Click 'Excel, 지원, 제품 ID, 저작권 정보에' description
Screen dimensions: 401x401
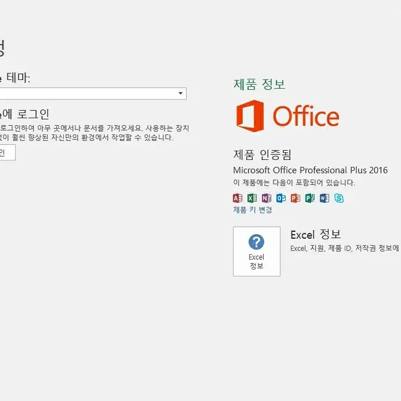[x=344, y=248]
